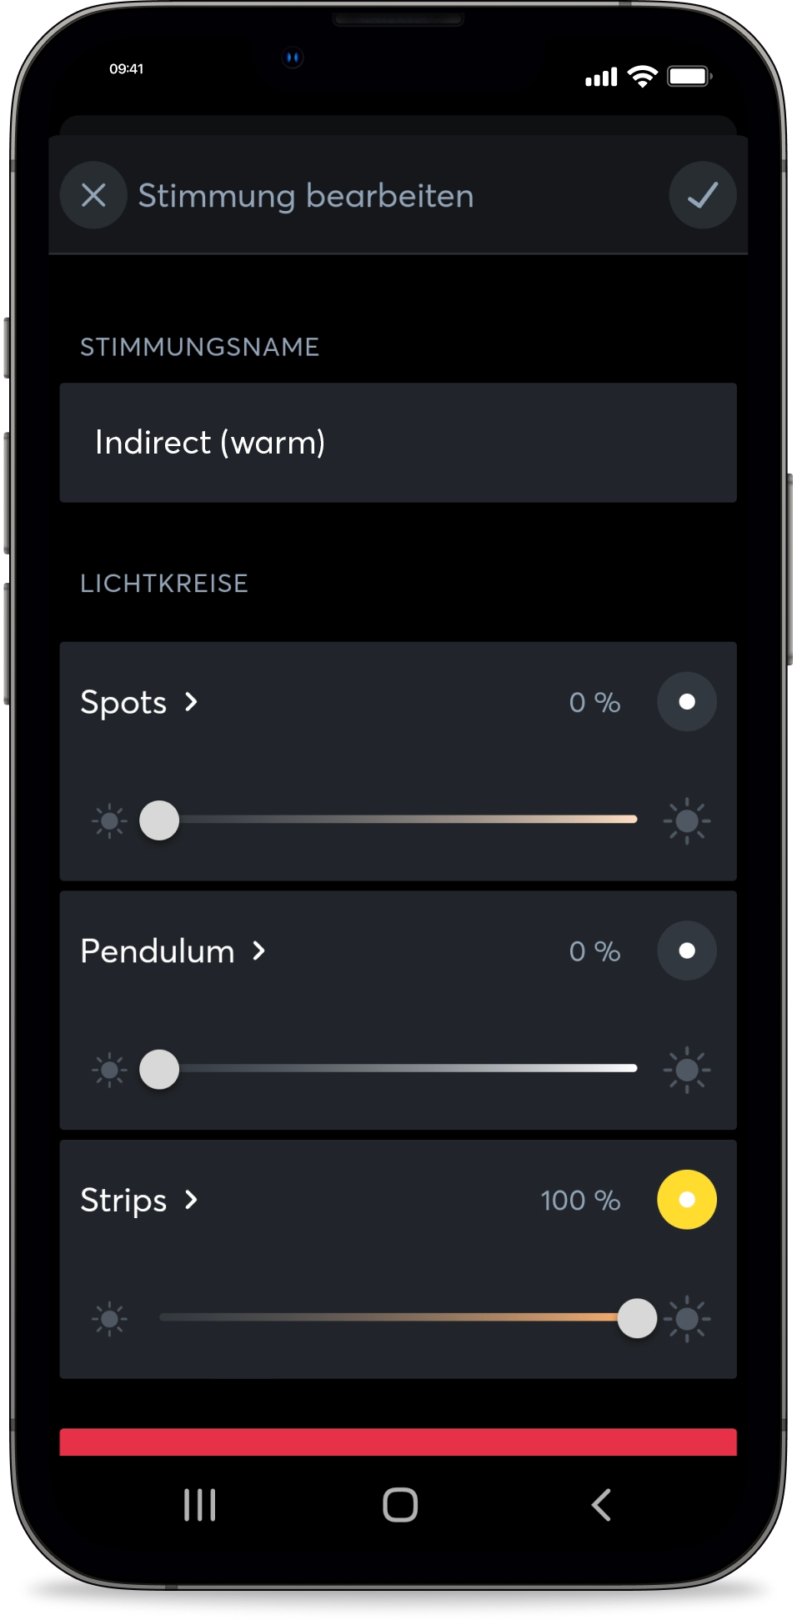
Task: Open the Strips light circuit label
Action: click(123, 1201)
